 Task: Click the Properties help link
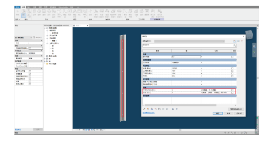tap(18, 129)
